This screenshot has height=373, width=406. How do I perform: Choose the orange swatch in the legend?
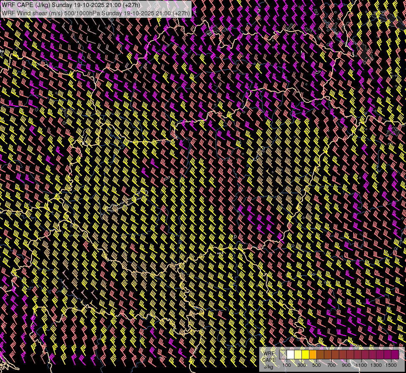point(313,355)
